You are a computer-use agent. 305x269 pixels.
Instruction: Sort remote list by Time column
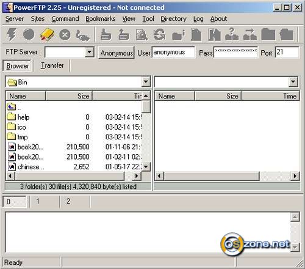coord(270,96)
